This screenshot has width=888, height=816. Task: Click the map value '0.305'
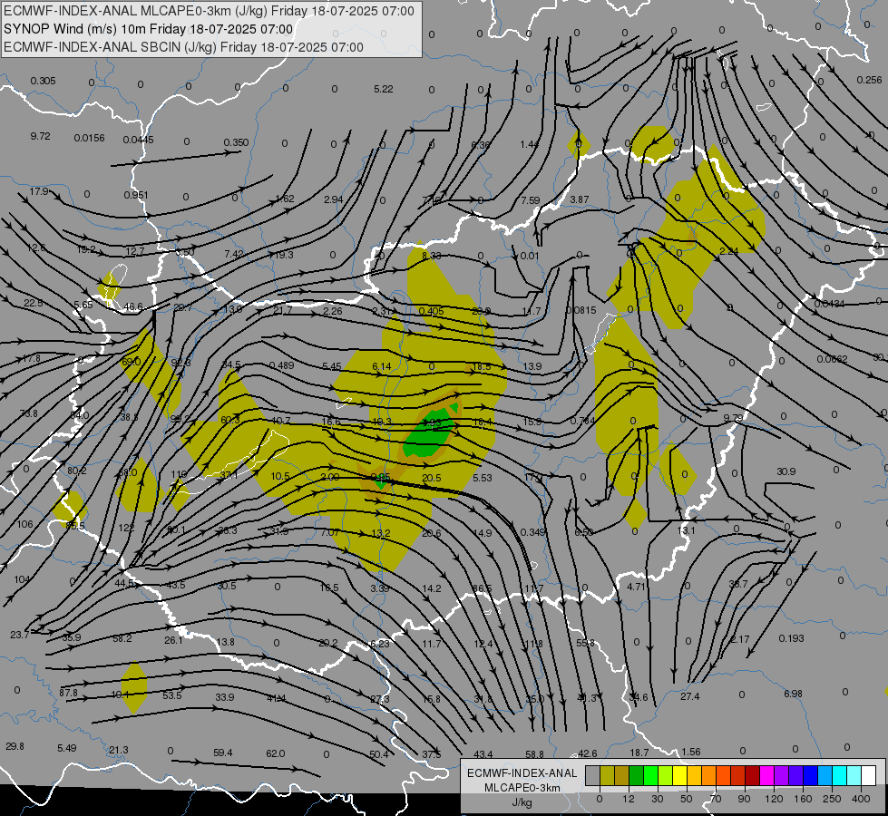coord(43,81)
